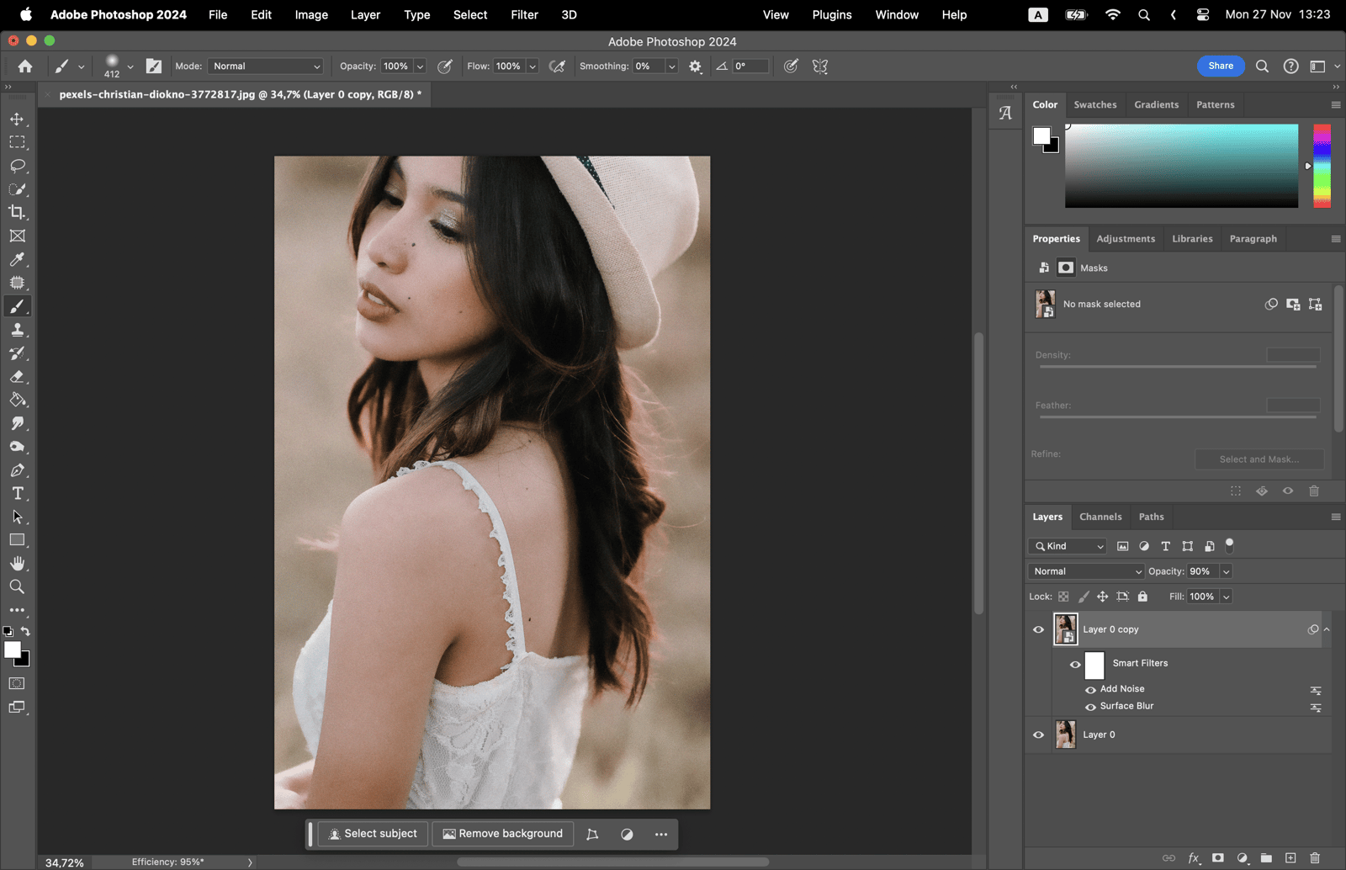Toggle visibility of Surface Blur filter
This screenshot has height=870, width=1346.
tap(1090, 707)
